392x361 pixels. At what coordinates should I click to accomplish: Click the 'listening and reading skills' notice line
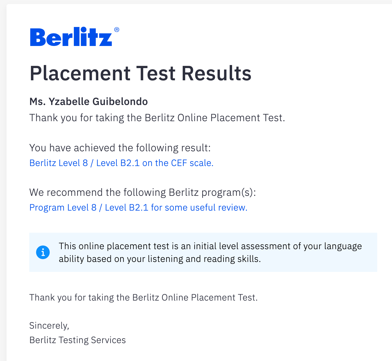pos(160,259)
